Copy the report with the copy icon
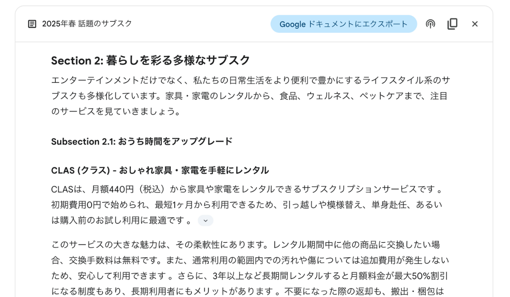Image resolution: width=510 pixels, height=297 pixels. pos(453,24)
